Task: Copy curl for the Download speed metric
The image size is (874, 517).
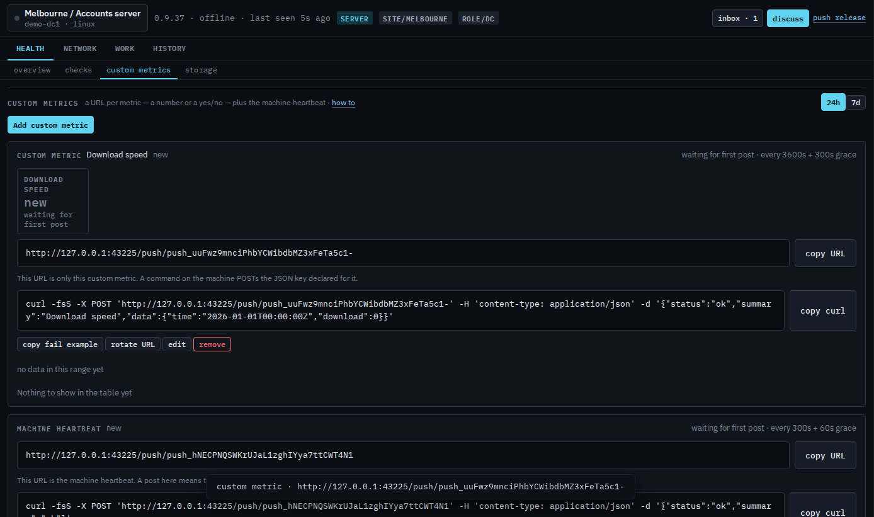Action: point(823,310)
